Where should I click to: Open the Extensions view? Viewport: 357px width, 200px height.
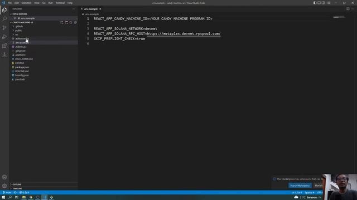click(x=4, y=46)
